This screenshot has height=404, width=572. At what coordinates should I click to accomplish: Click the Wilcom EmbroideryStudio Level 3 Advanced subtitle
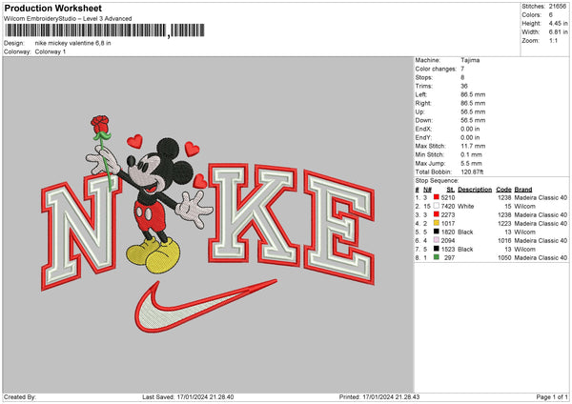pyautogui.click(x=68, y=18)
